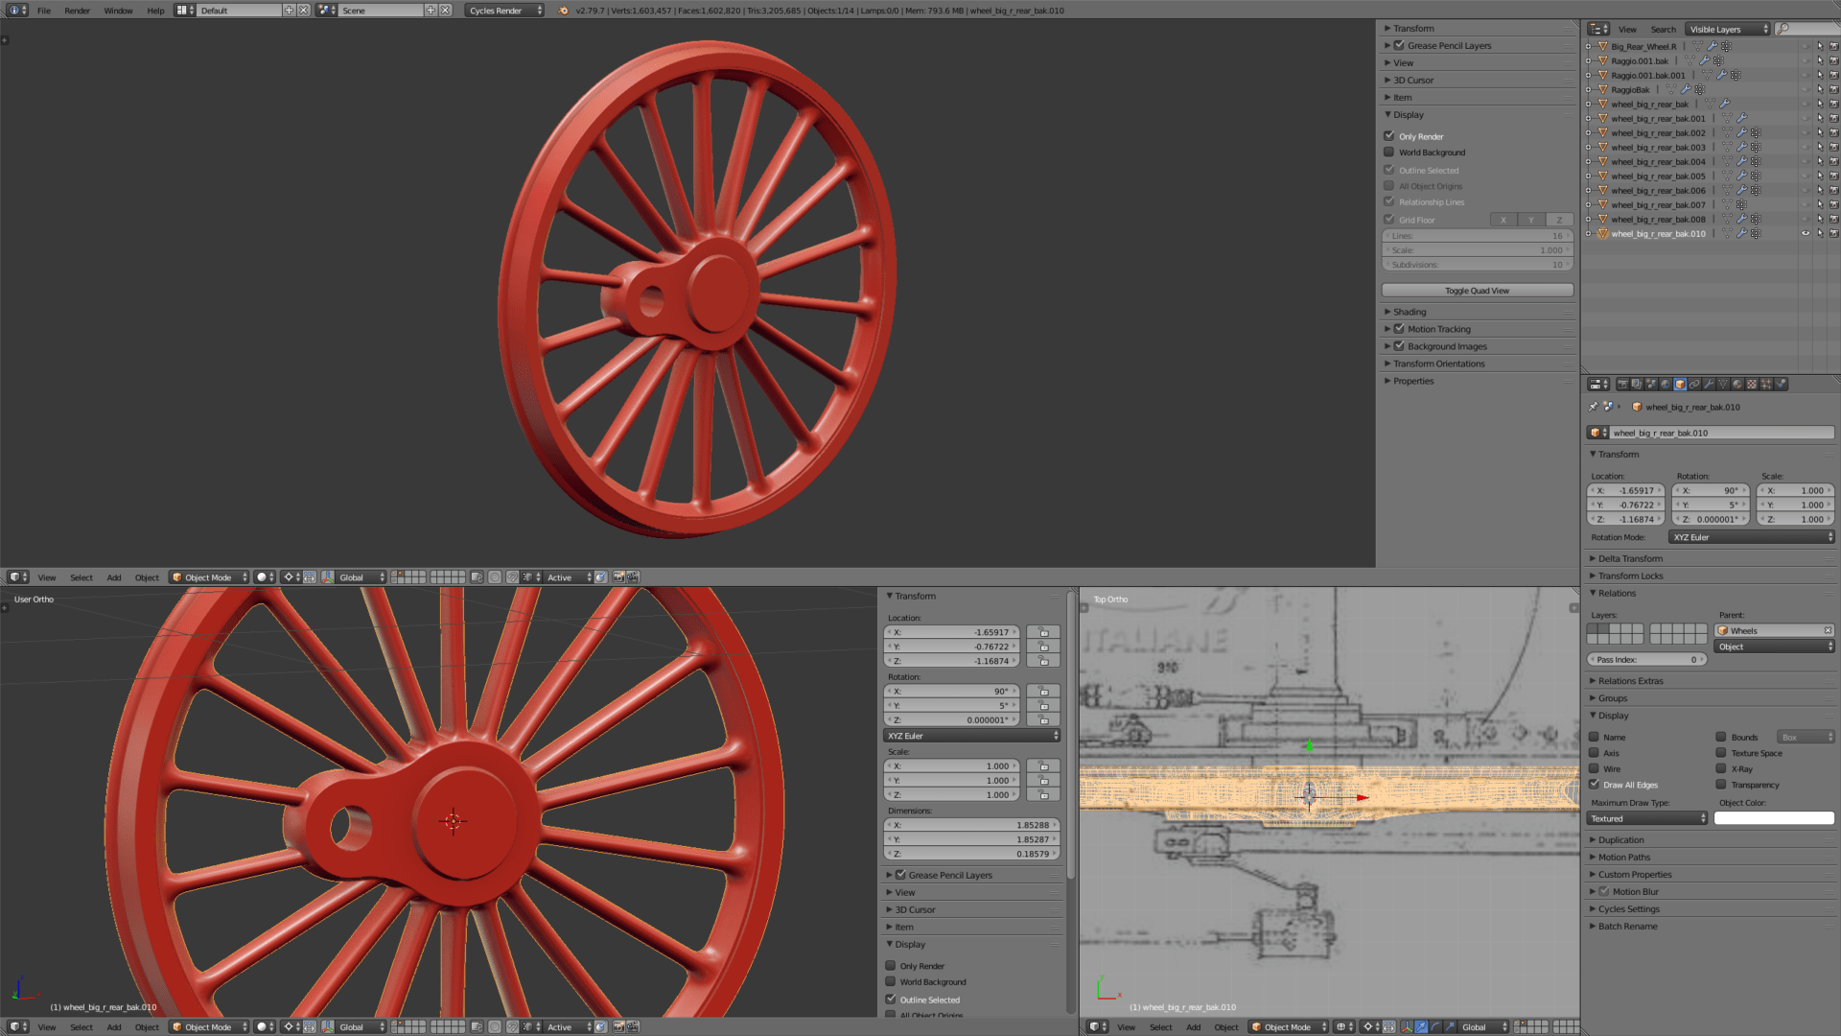Add a new scene with the plus icon

click(431, 11)
